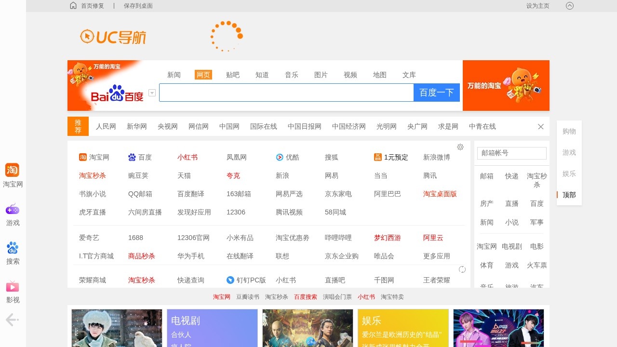Select the 推荐 orange tab
The height and width of the screenshot is (347, 617).
[78, 126]
